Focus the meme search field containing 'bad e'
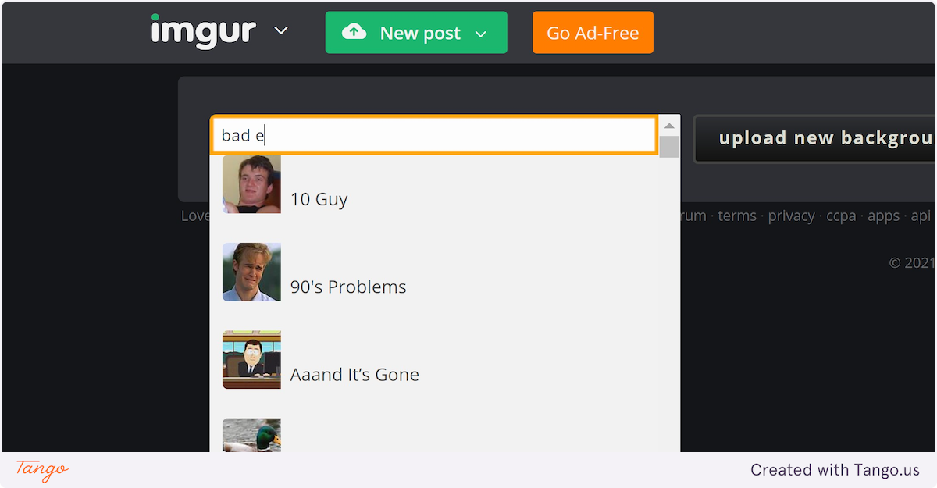The height and width of the screenshot is (488, 937). (x=434, y=135)
